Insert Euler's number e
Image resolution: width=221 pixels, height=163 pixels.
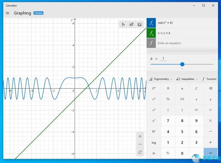(x=182, y=88)
